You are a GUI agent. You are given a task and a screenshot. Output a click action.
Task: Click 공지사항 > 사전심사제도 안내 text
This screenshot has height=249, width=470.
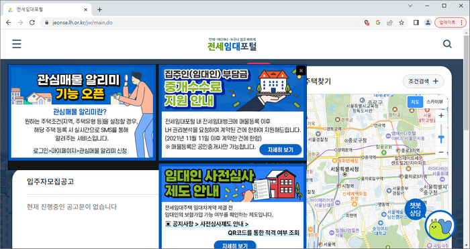207,224
